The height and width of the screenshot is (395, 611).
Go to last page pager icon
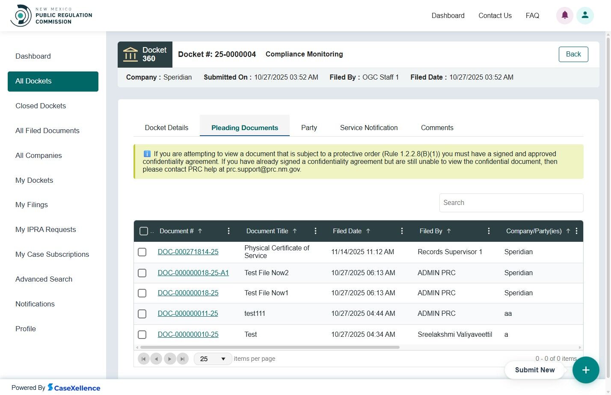pyautogui.click(x=183, y=359)
